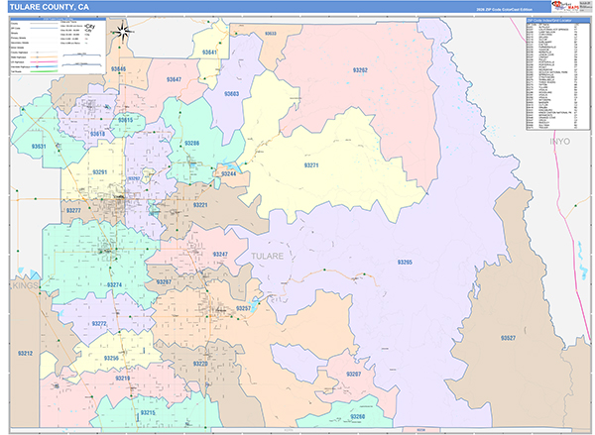This screenshot has height=435, width=595.
Task: Click the pink US Highways legend line
Action: (x=45, y=61)
